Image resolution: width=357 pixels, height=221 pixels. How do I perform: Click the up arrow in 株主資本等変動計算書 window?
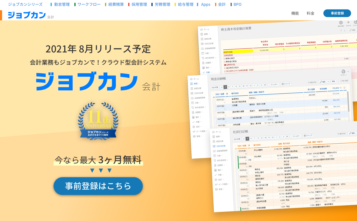[x=341, y=31]
